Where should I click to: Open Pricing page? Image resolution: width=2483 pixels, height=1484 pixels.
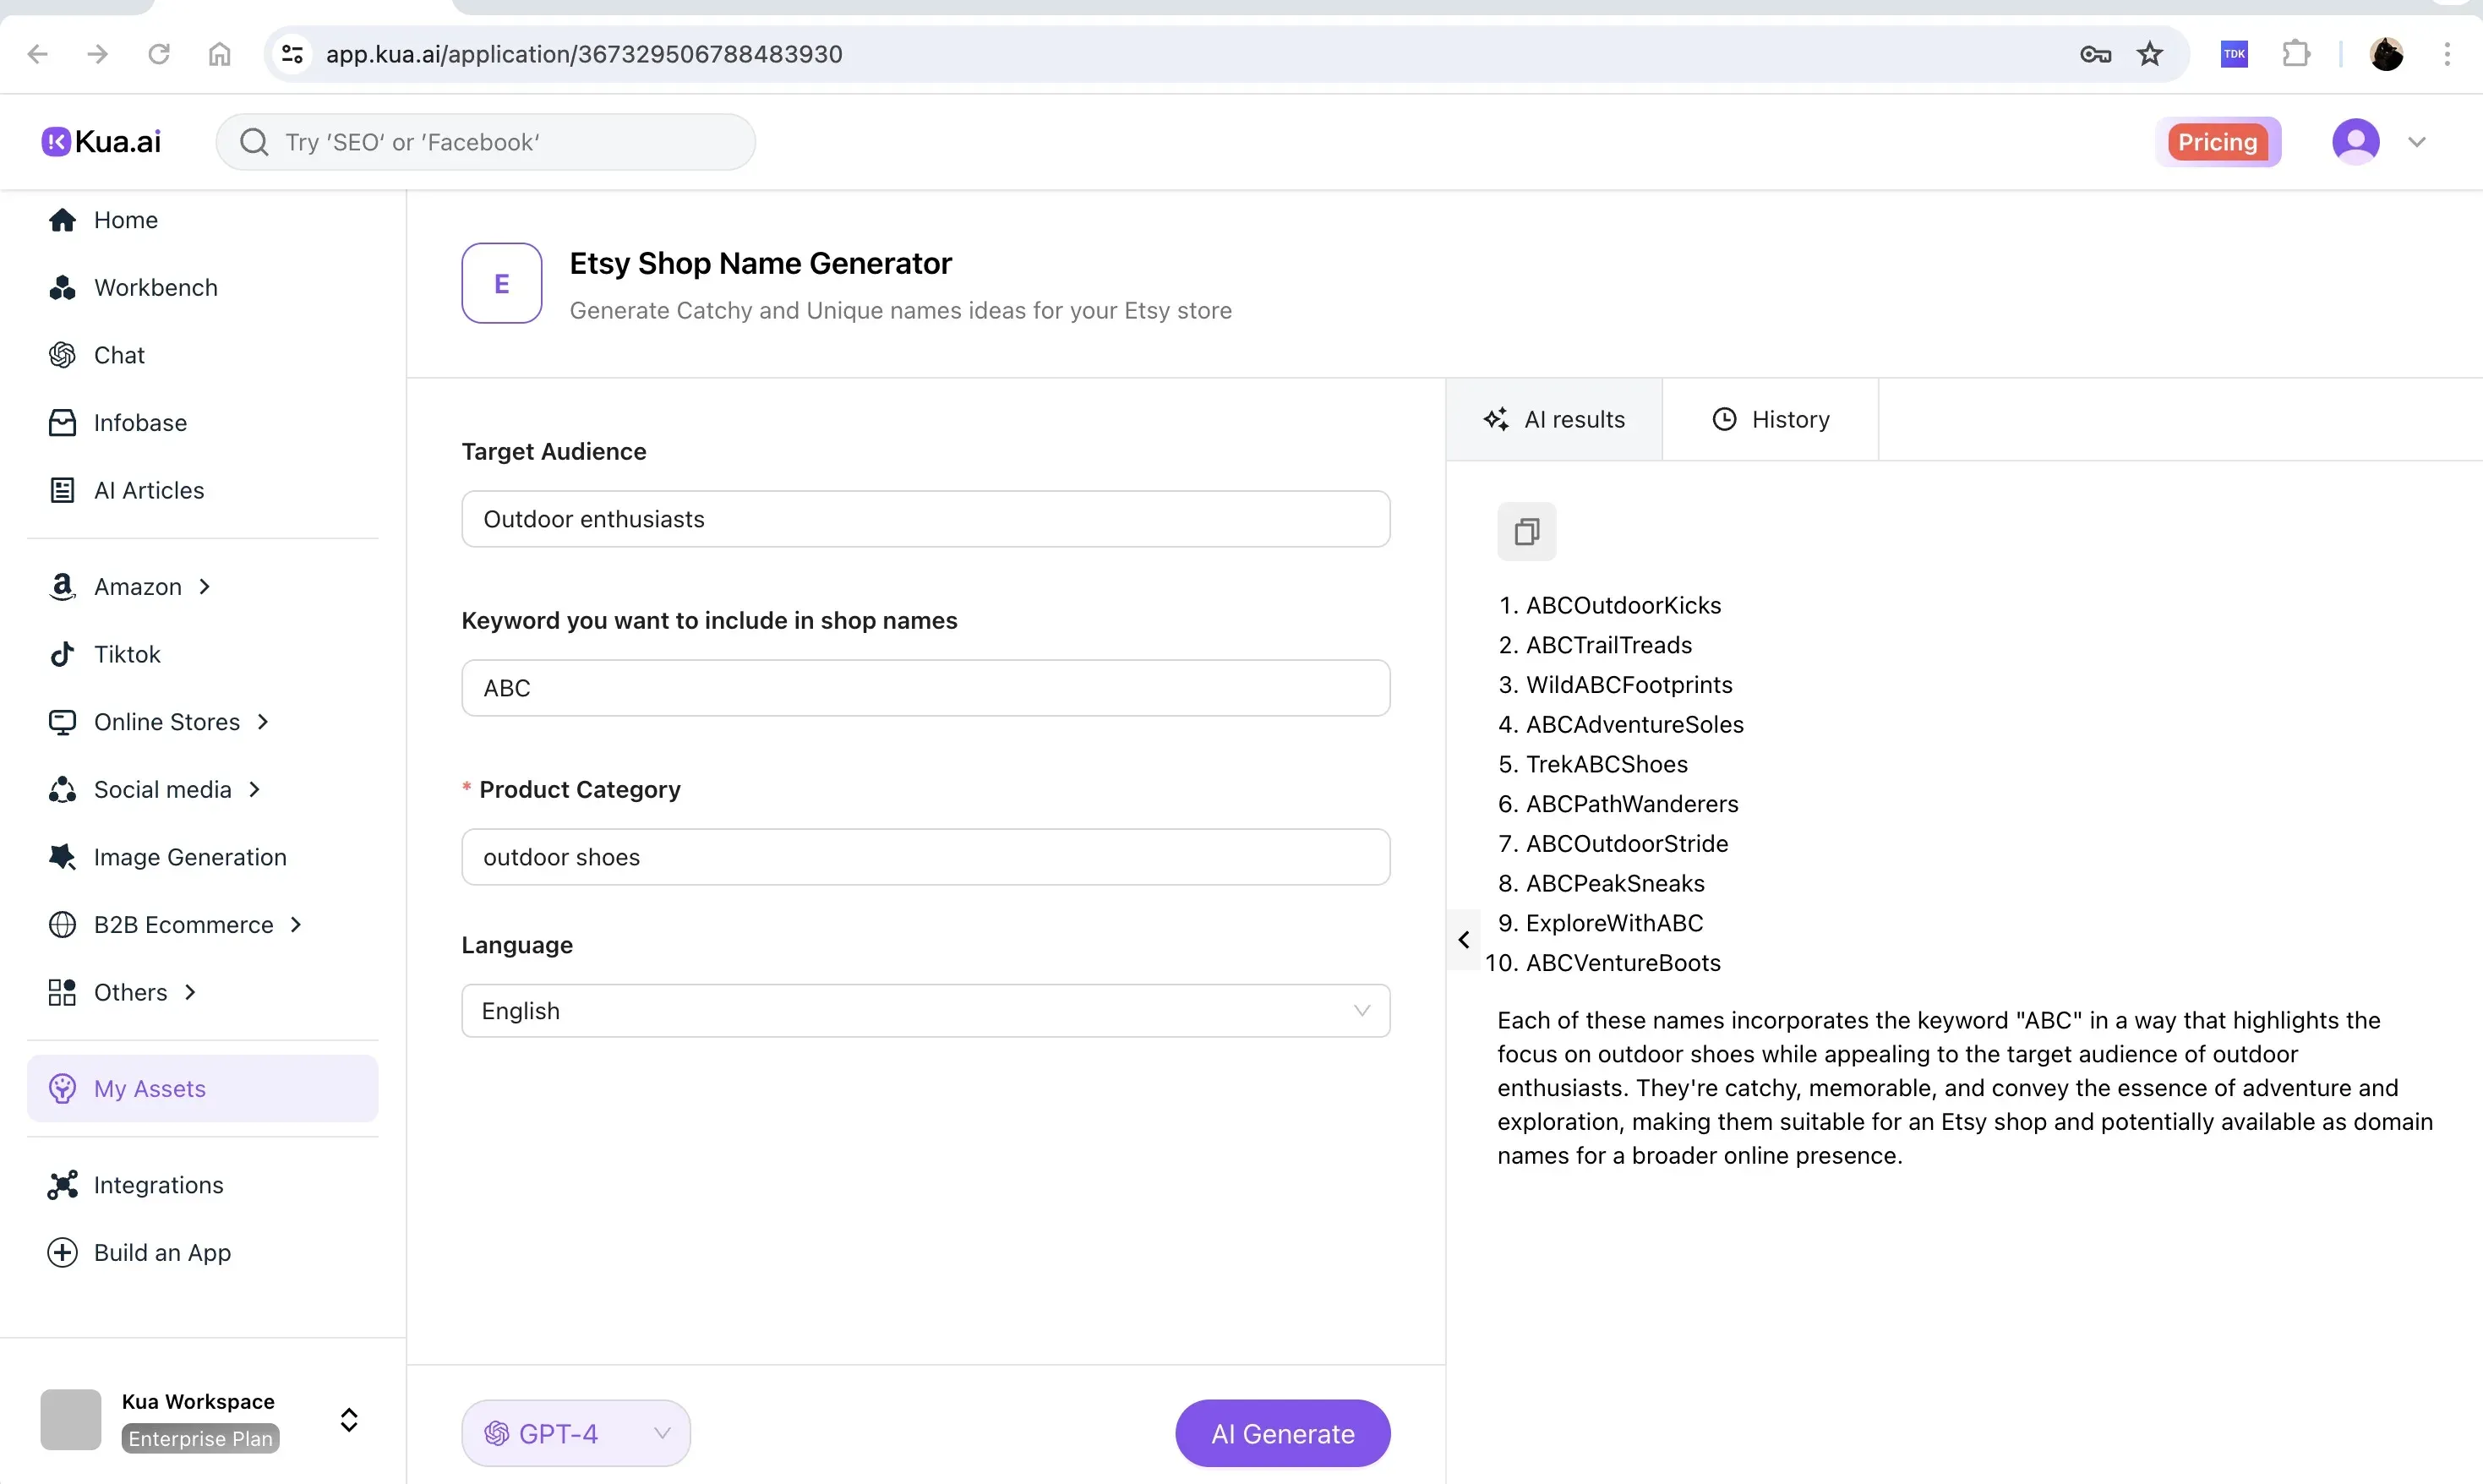(2217, 142)
